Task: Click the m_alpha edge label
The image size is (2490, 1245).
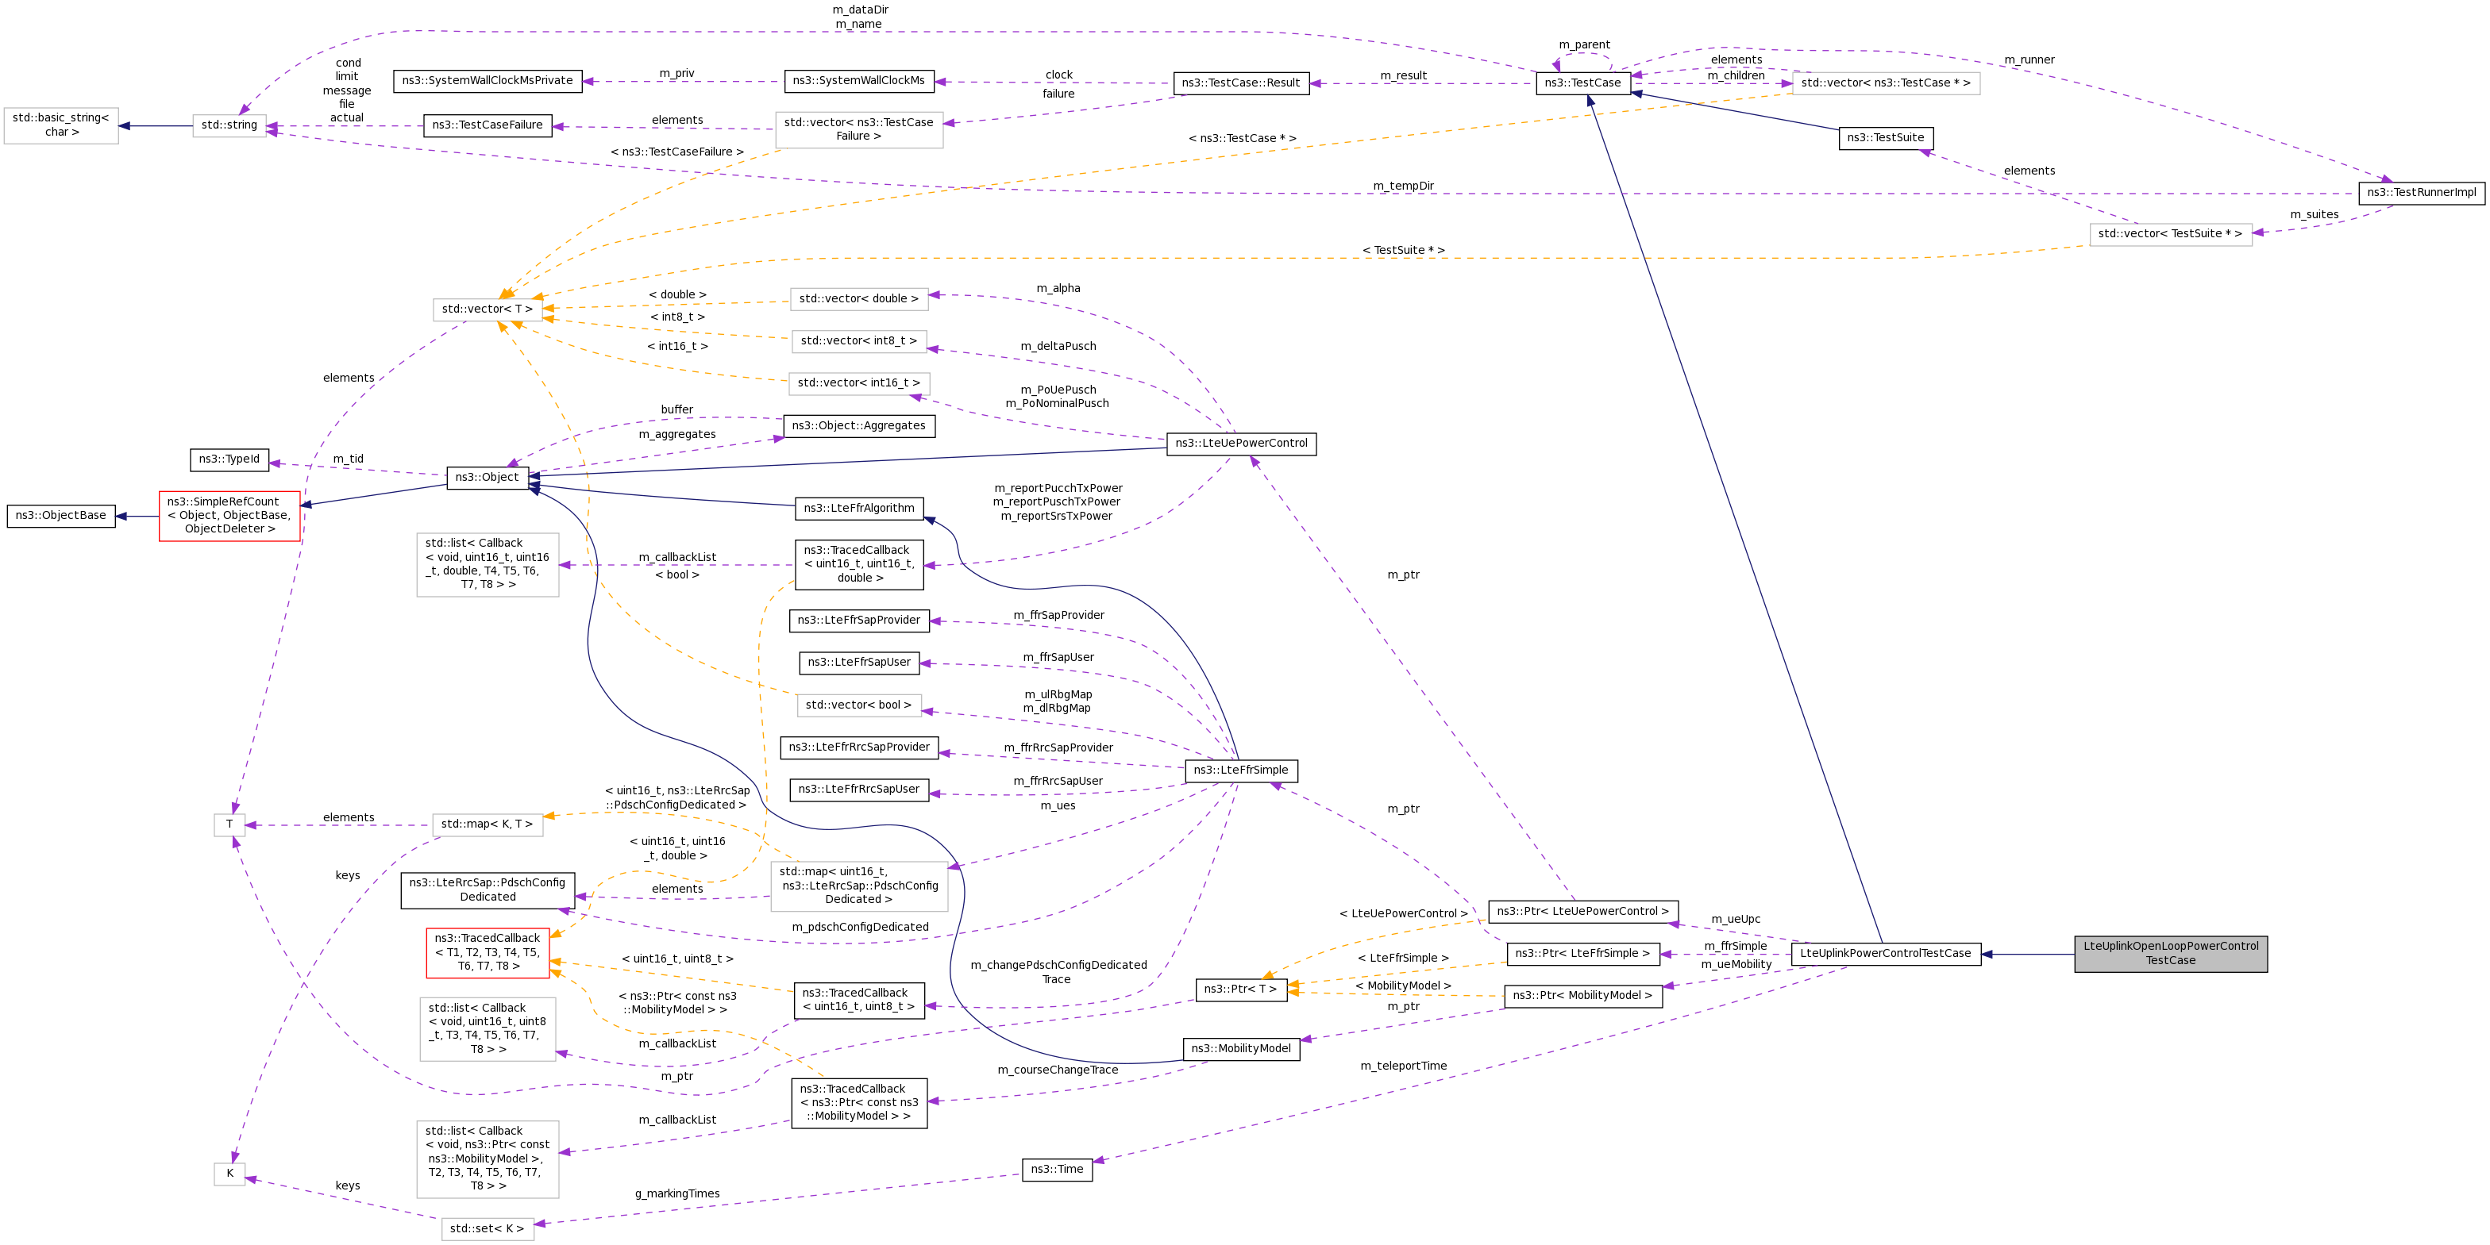Action: pyautogui.click(x=1058, y=289)
